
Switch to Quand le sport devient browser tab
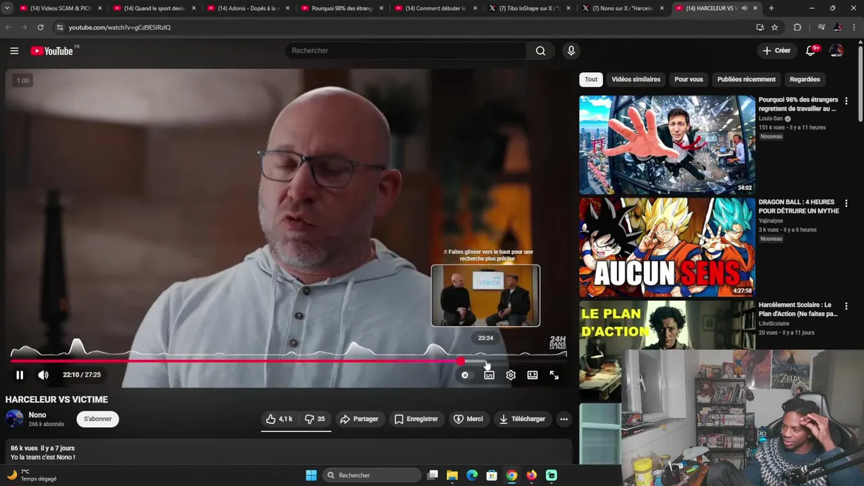click(x=154, y=8)
